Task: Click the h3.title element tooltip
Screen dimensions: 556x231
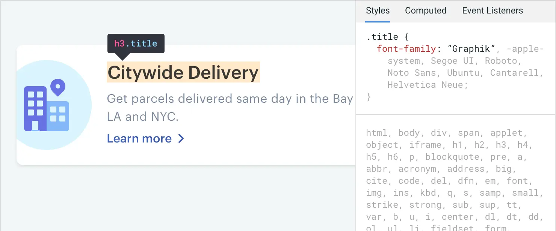Action: [136, 43]
